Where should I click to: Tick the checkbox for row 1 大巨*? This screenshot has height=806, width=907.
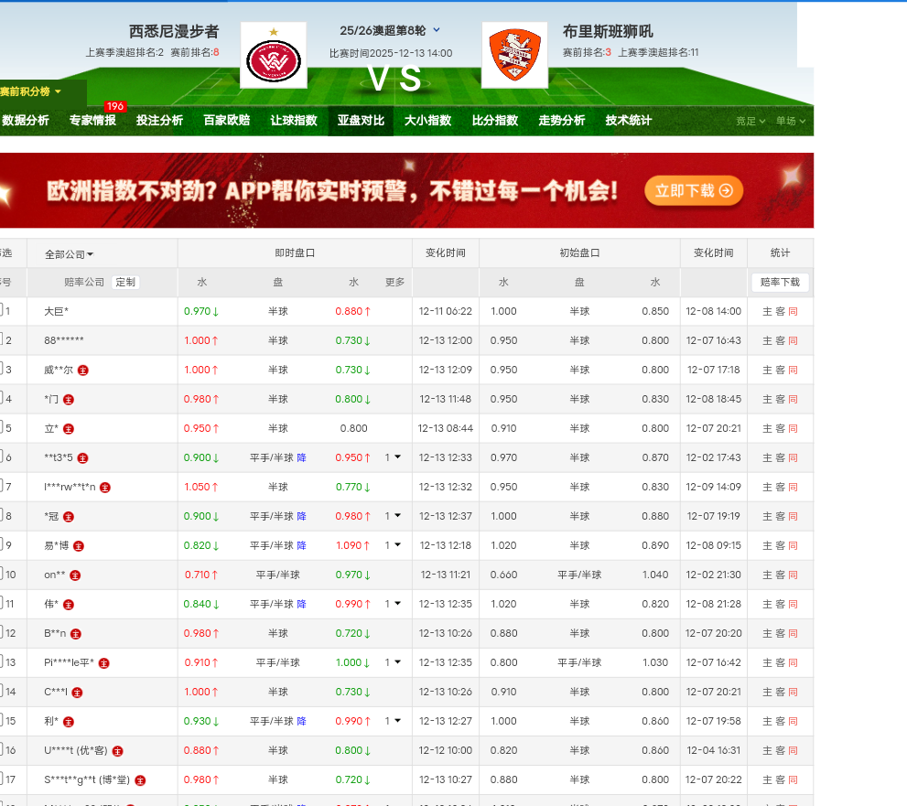(x=1, y=311)
